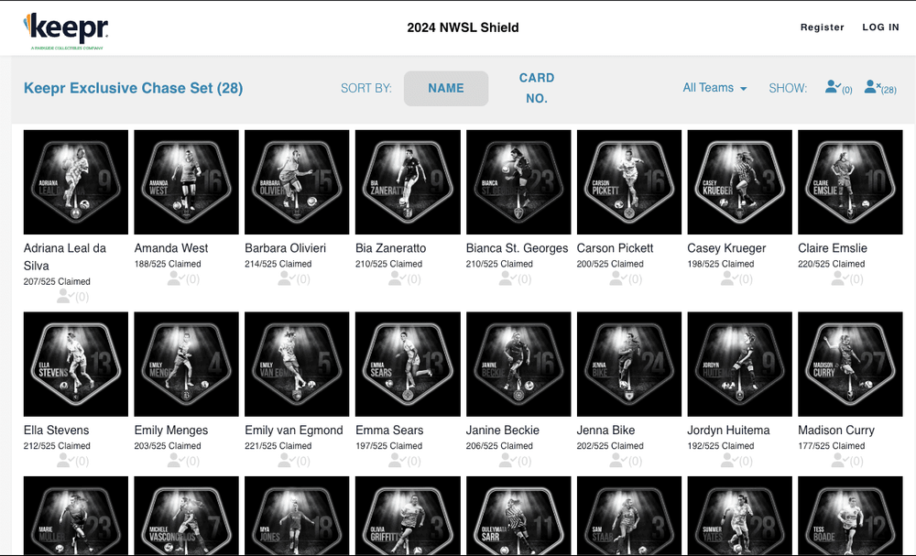Open Amanda West card name link

[x=171, y=248]
